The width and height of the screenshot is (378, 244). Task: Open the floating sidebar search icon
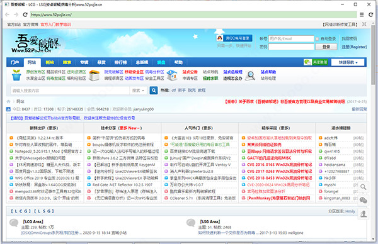tap(363, 187)
